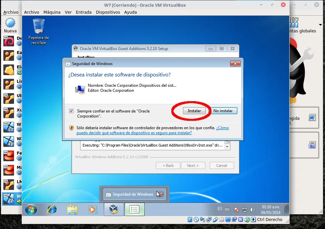Select the Windows XP VM icon
The image size is (325, 229).
tap(9, 141)
